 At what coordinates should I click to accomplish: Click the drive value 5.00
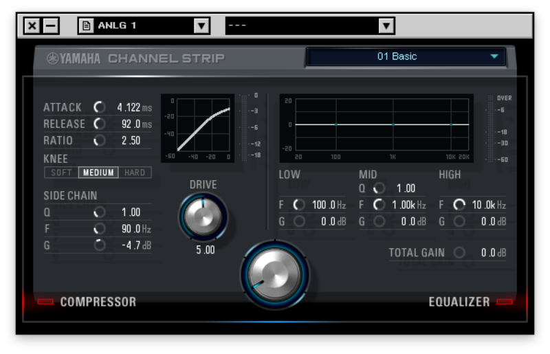[205, 250]
